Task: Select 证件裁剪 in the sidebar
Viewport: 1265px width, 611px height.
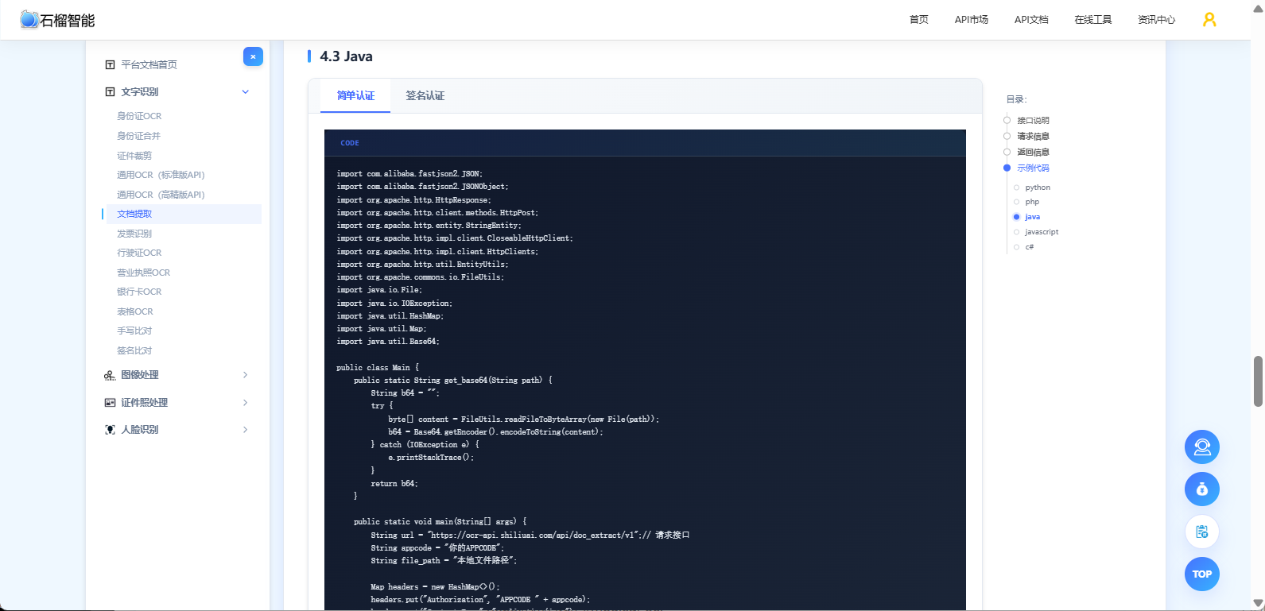Action: click(134, 156)
